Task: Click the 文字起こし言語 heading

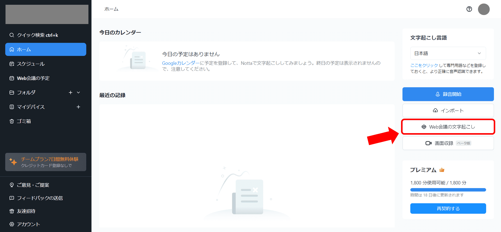Action: (429, 38)
